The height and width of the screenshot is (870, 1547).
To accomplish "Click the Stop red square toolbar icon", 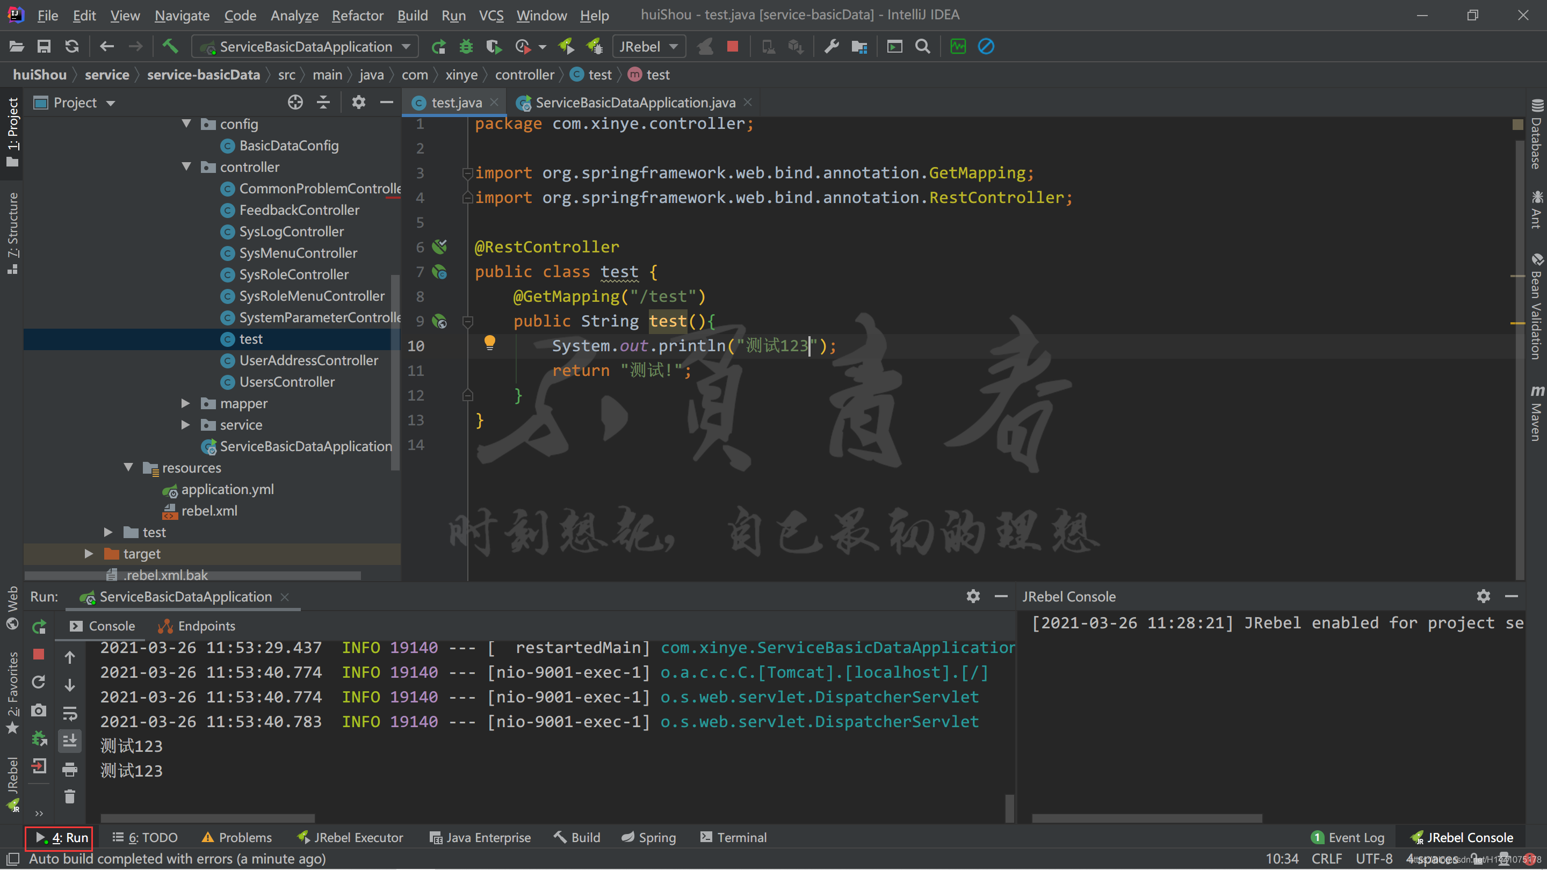I will point(733,46).
